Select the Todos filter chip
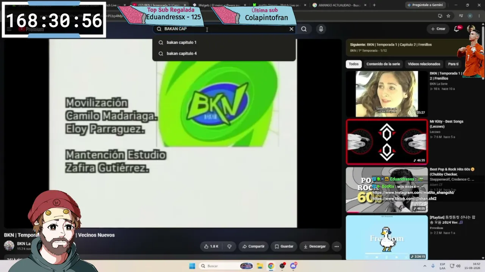 click(354, 64)
